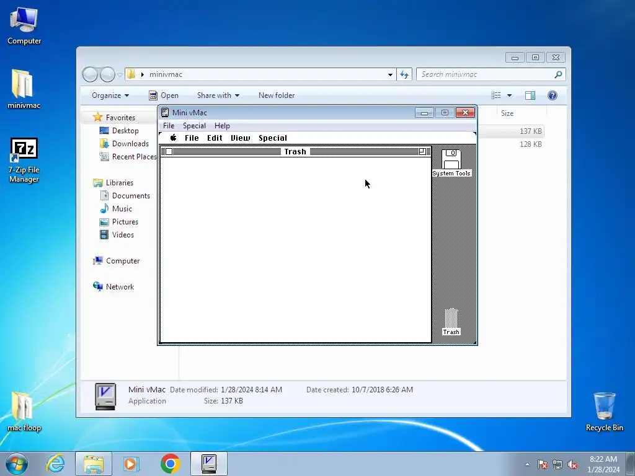Screen dimensions: 635x476
Task: Click Explorer's Back navigation button
Action: (90, 74)
